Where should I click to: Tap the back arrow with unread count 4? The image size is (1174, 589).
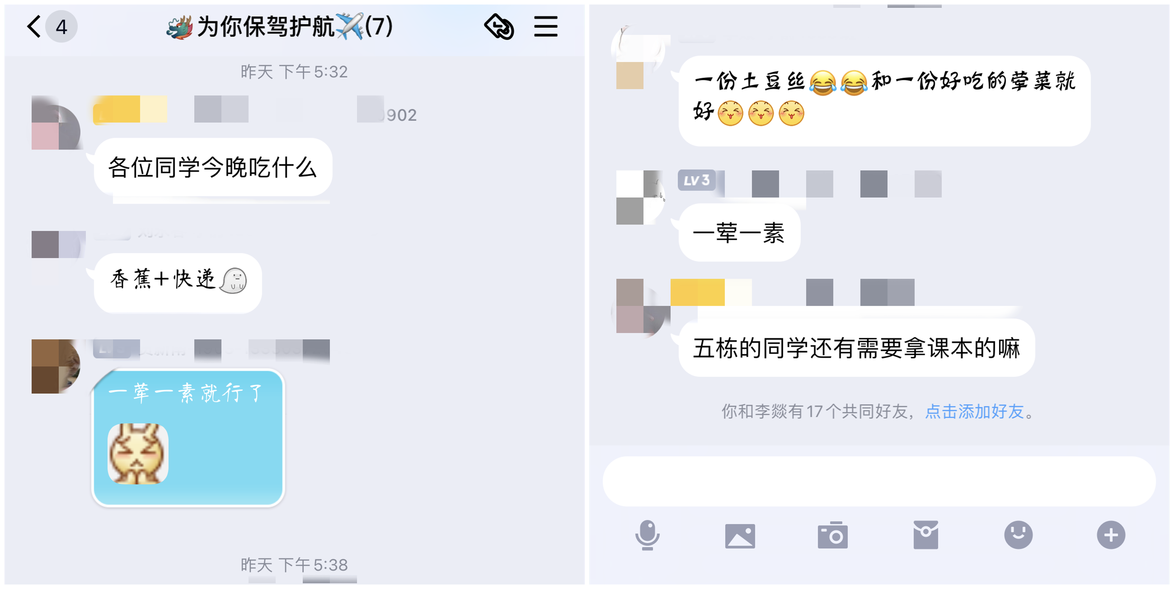click(x=51, y=26)
